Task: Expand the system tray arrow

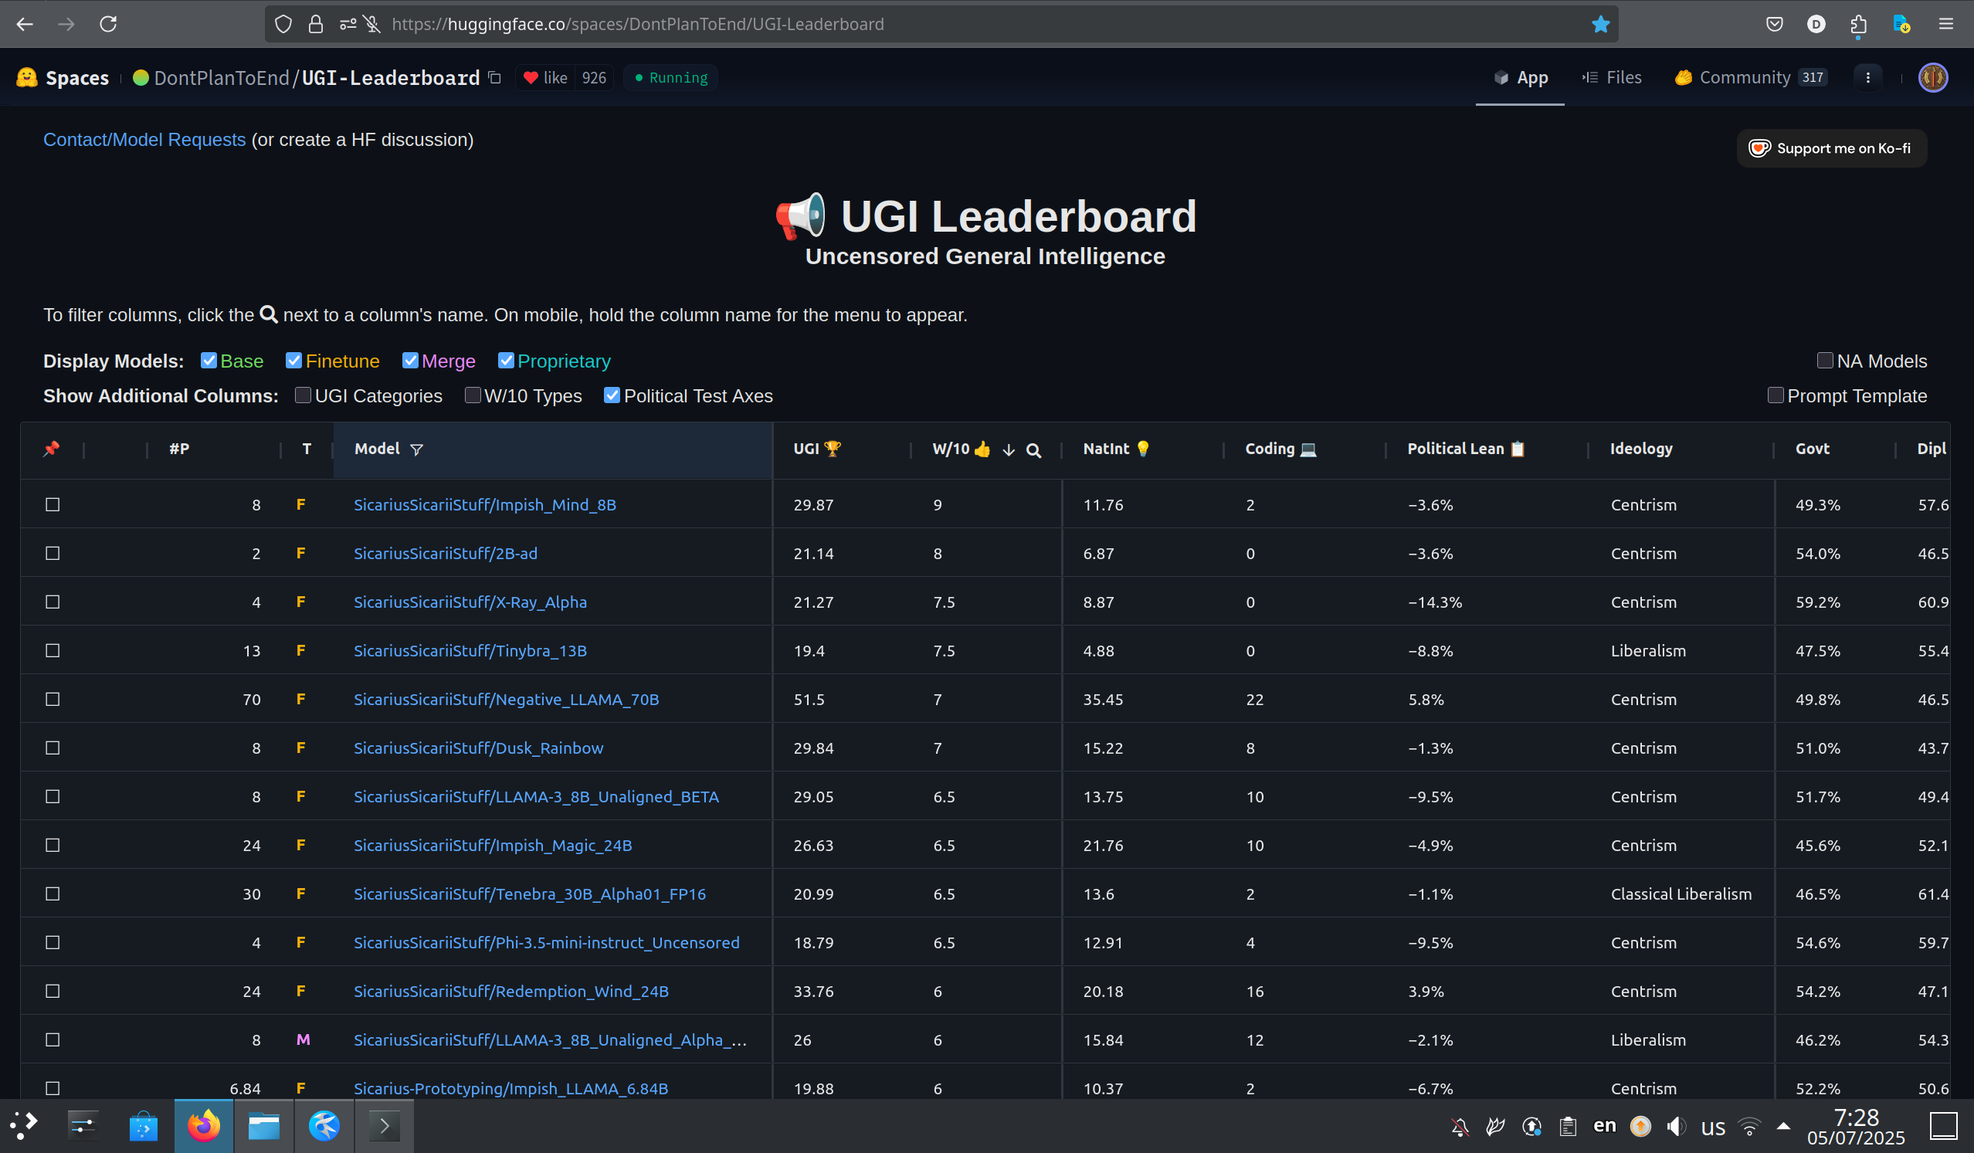Action: coord(1783,1127)
